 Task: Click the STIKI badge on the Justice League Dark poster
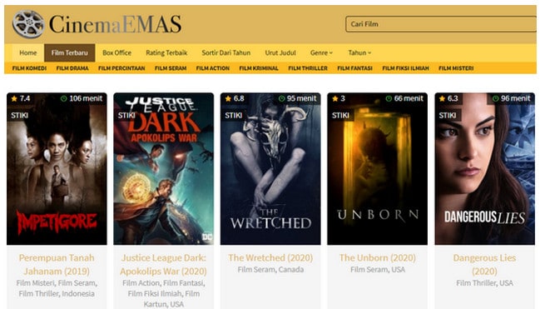(x=126, y=115)
